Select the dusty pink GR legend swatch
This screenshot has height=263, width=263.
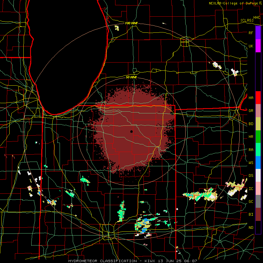(258, 111)
